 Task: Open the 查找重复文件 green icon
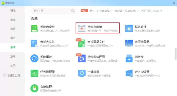(x=82, y=43)
